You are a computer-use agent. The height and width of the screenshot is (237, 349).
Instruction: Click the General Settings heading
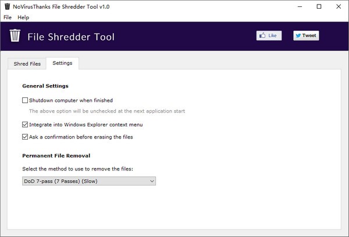45,86
